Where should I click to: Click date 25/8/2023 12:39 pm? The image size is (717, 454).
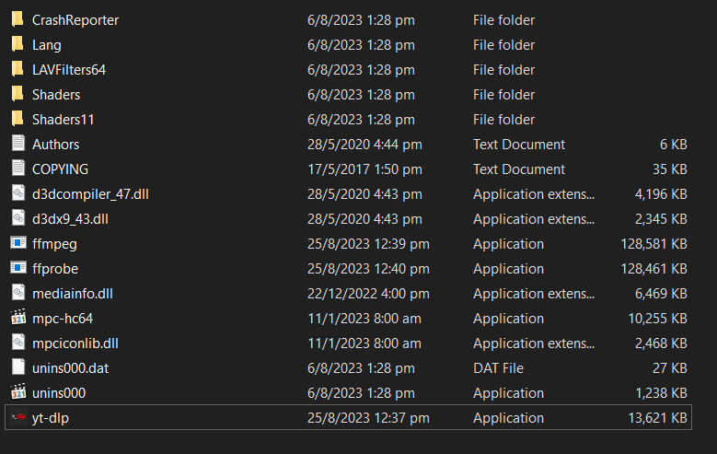pos(368,244)
